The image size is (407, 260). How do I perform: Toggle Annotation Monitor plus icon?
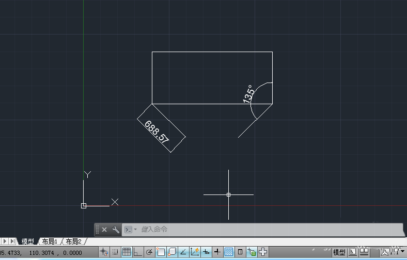[263, 252]
